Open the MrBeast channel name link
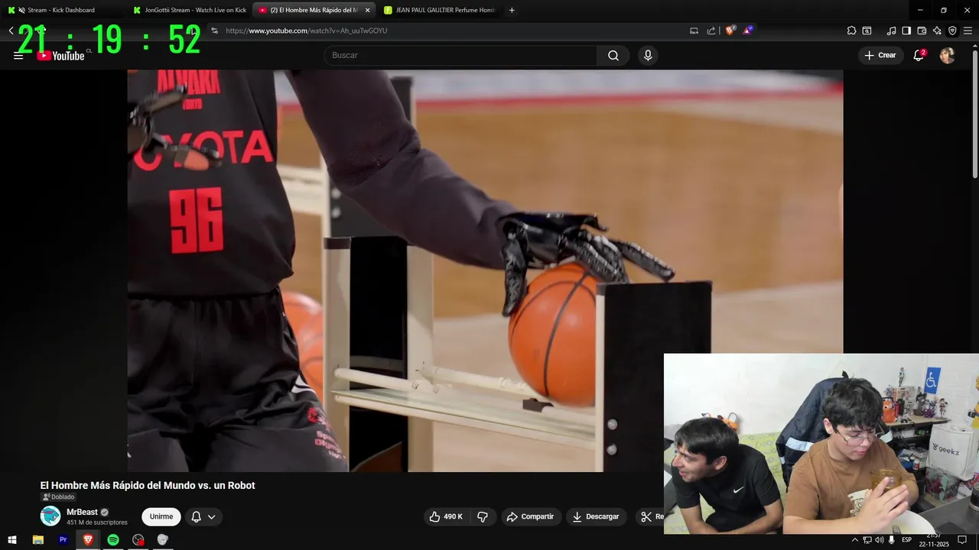979x550 pixels. (82, 512)
